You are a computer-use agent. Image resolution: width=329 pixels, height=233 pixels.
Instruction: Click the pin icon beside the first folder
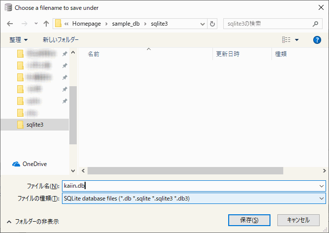tap(64, 53)
